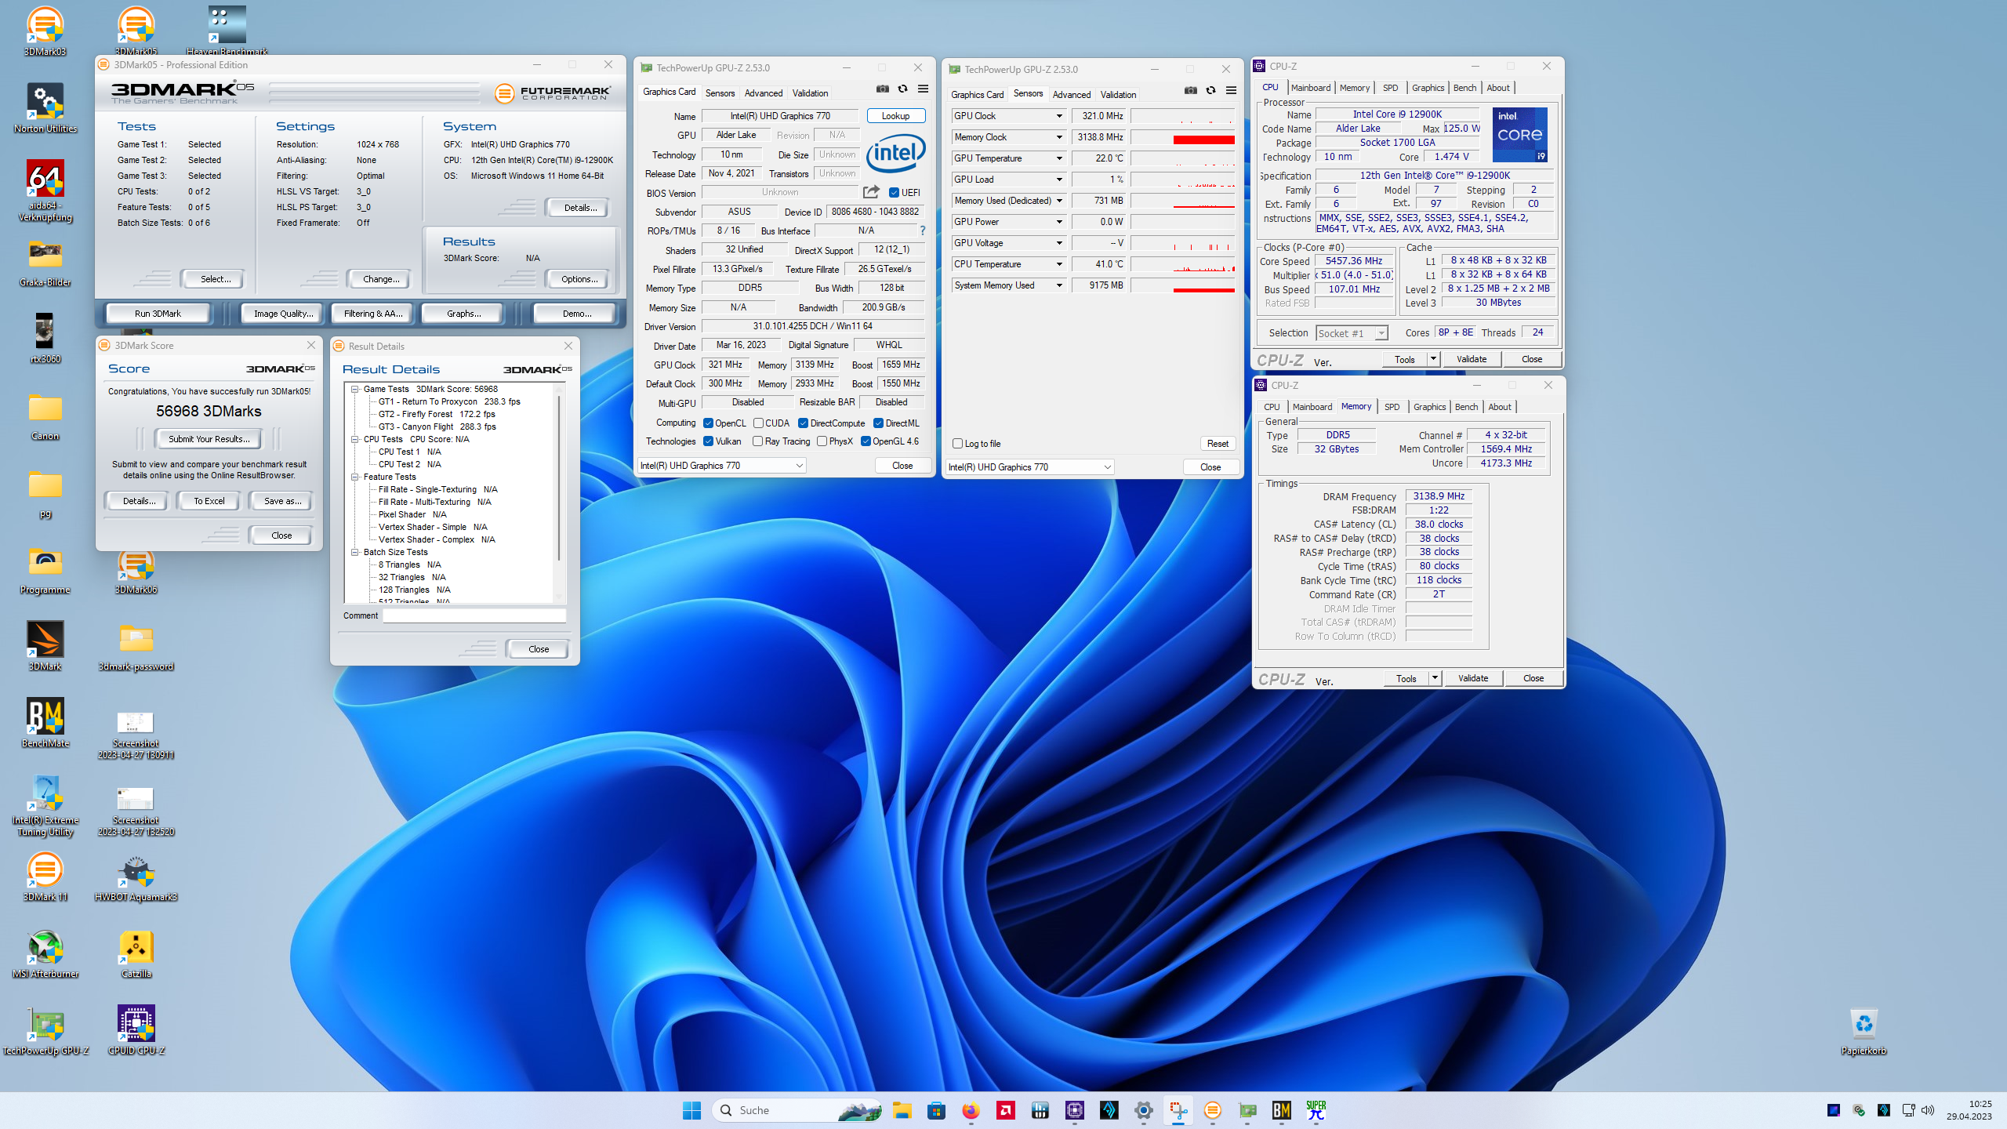The image size is (2007, 1129).
Task: Open the GPU Clock sensor dropdown
Action: click(x=1058, y=116)
